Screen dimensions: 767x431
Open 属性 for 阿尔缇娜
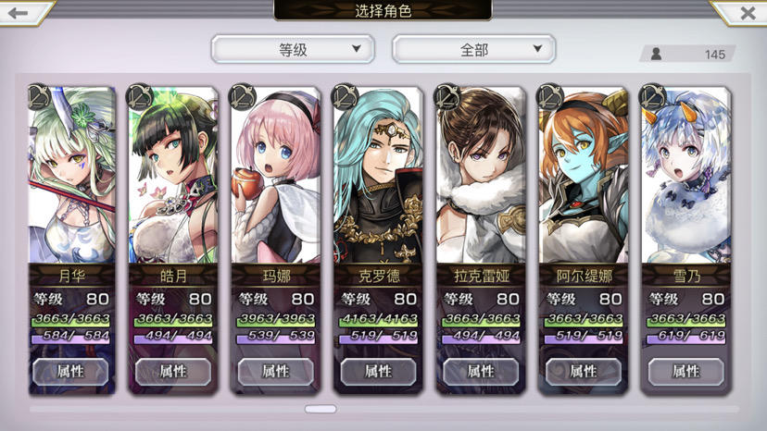click(583, 372)
